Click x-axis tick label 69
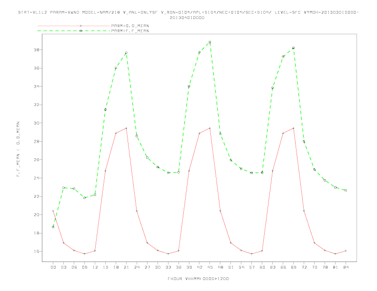 tap(294, 267)
